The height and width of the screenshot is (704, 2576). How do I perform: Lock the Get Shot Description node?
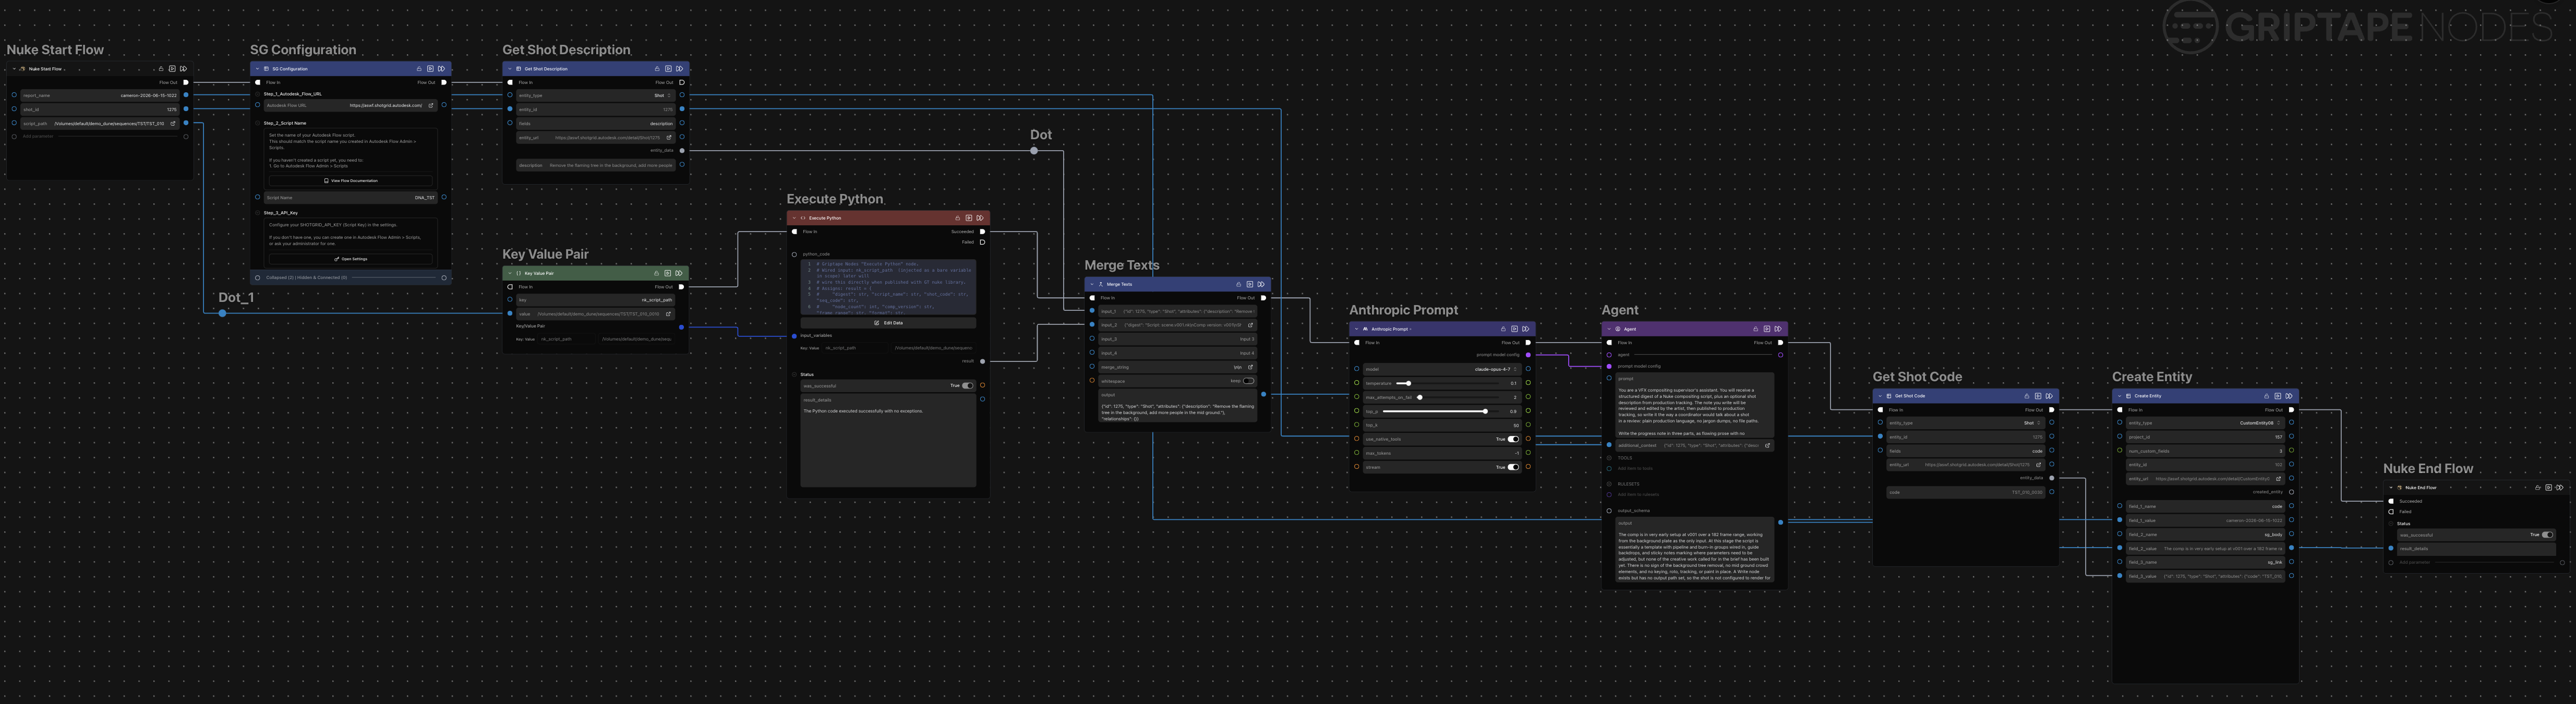coord(657,69)
